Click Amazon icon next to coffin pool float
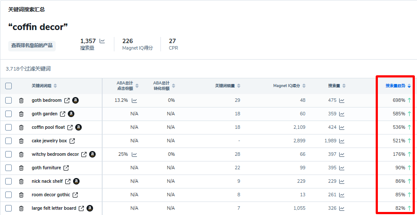The width and height of the screenshot is (417, 215). [78, 128]
